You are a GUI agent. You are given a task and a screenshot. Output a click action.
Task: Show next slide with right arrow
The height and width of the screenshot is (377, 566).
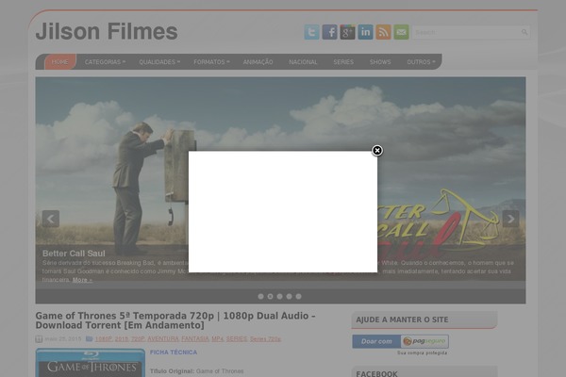tap(510, 219)
